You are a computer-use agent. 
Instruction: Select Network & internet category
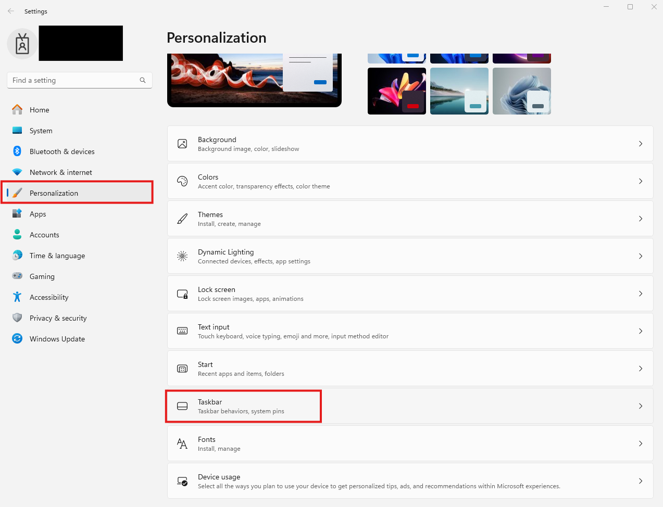point(79,172)
